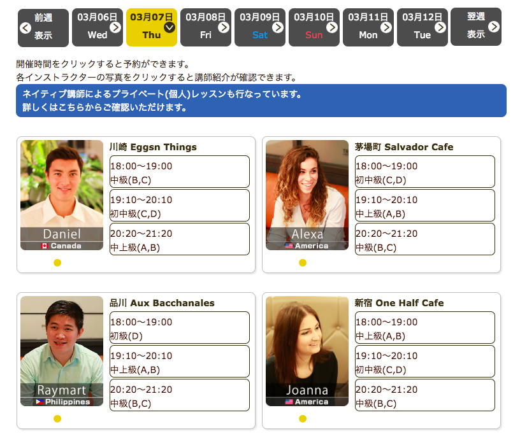Image resolution: width=520 pixels, height=438 pixels.
Task: Switch to the 03月11日 Mon date tab
Action: pos(368,27)
